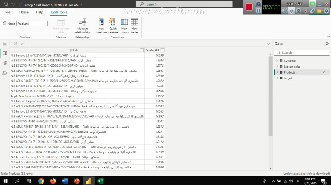Cancel formula with X icon

(15, 43)
